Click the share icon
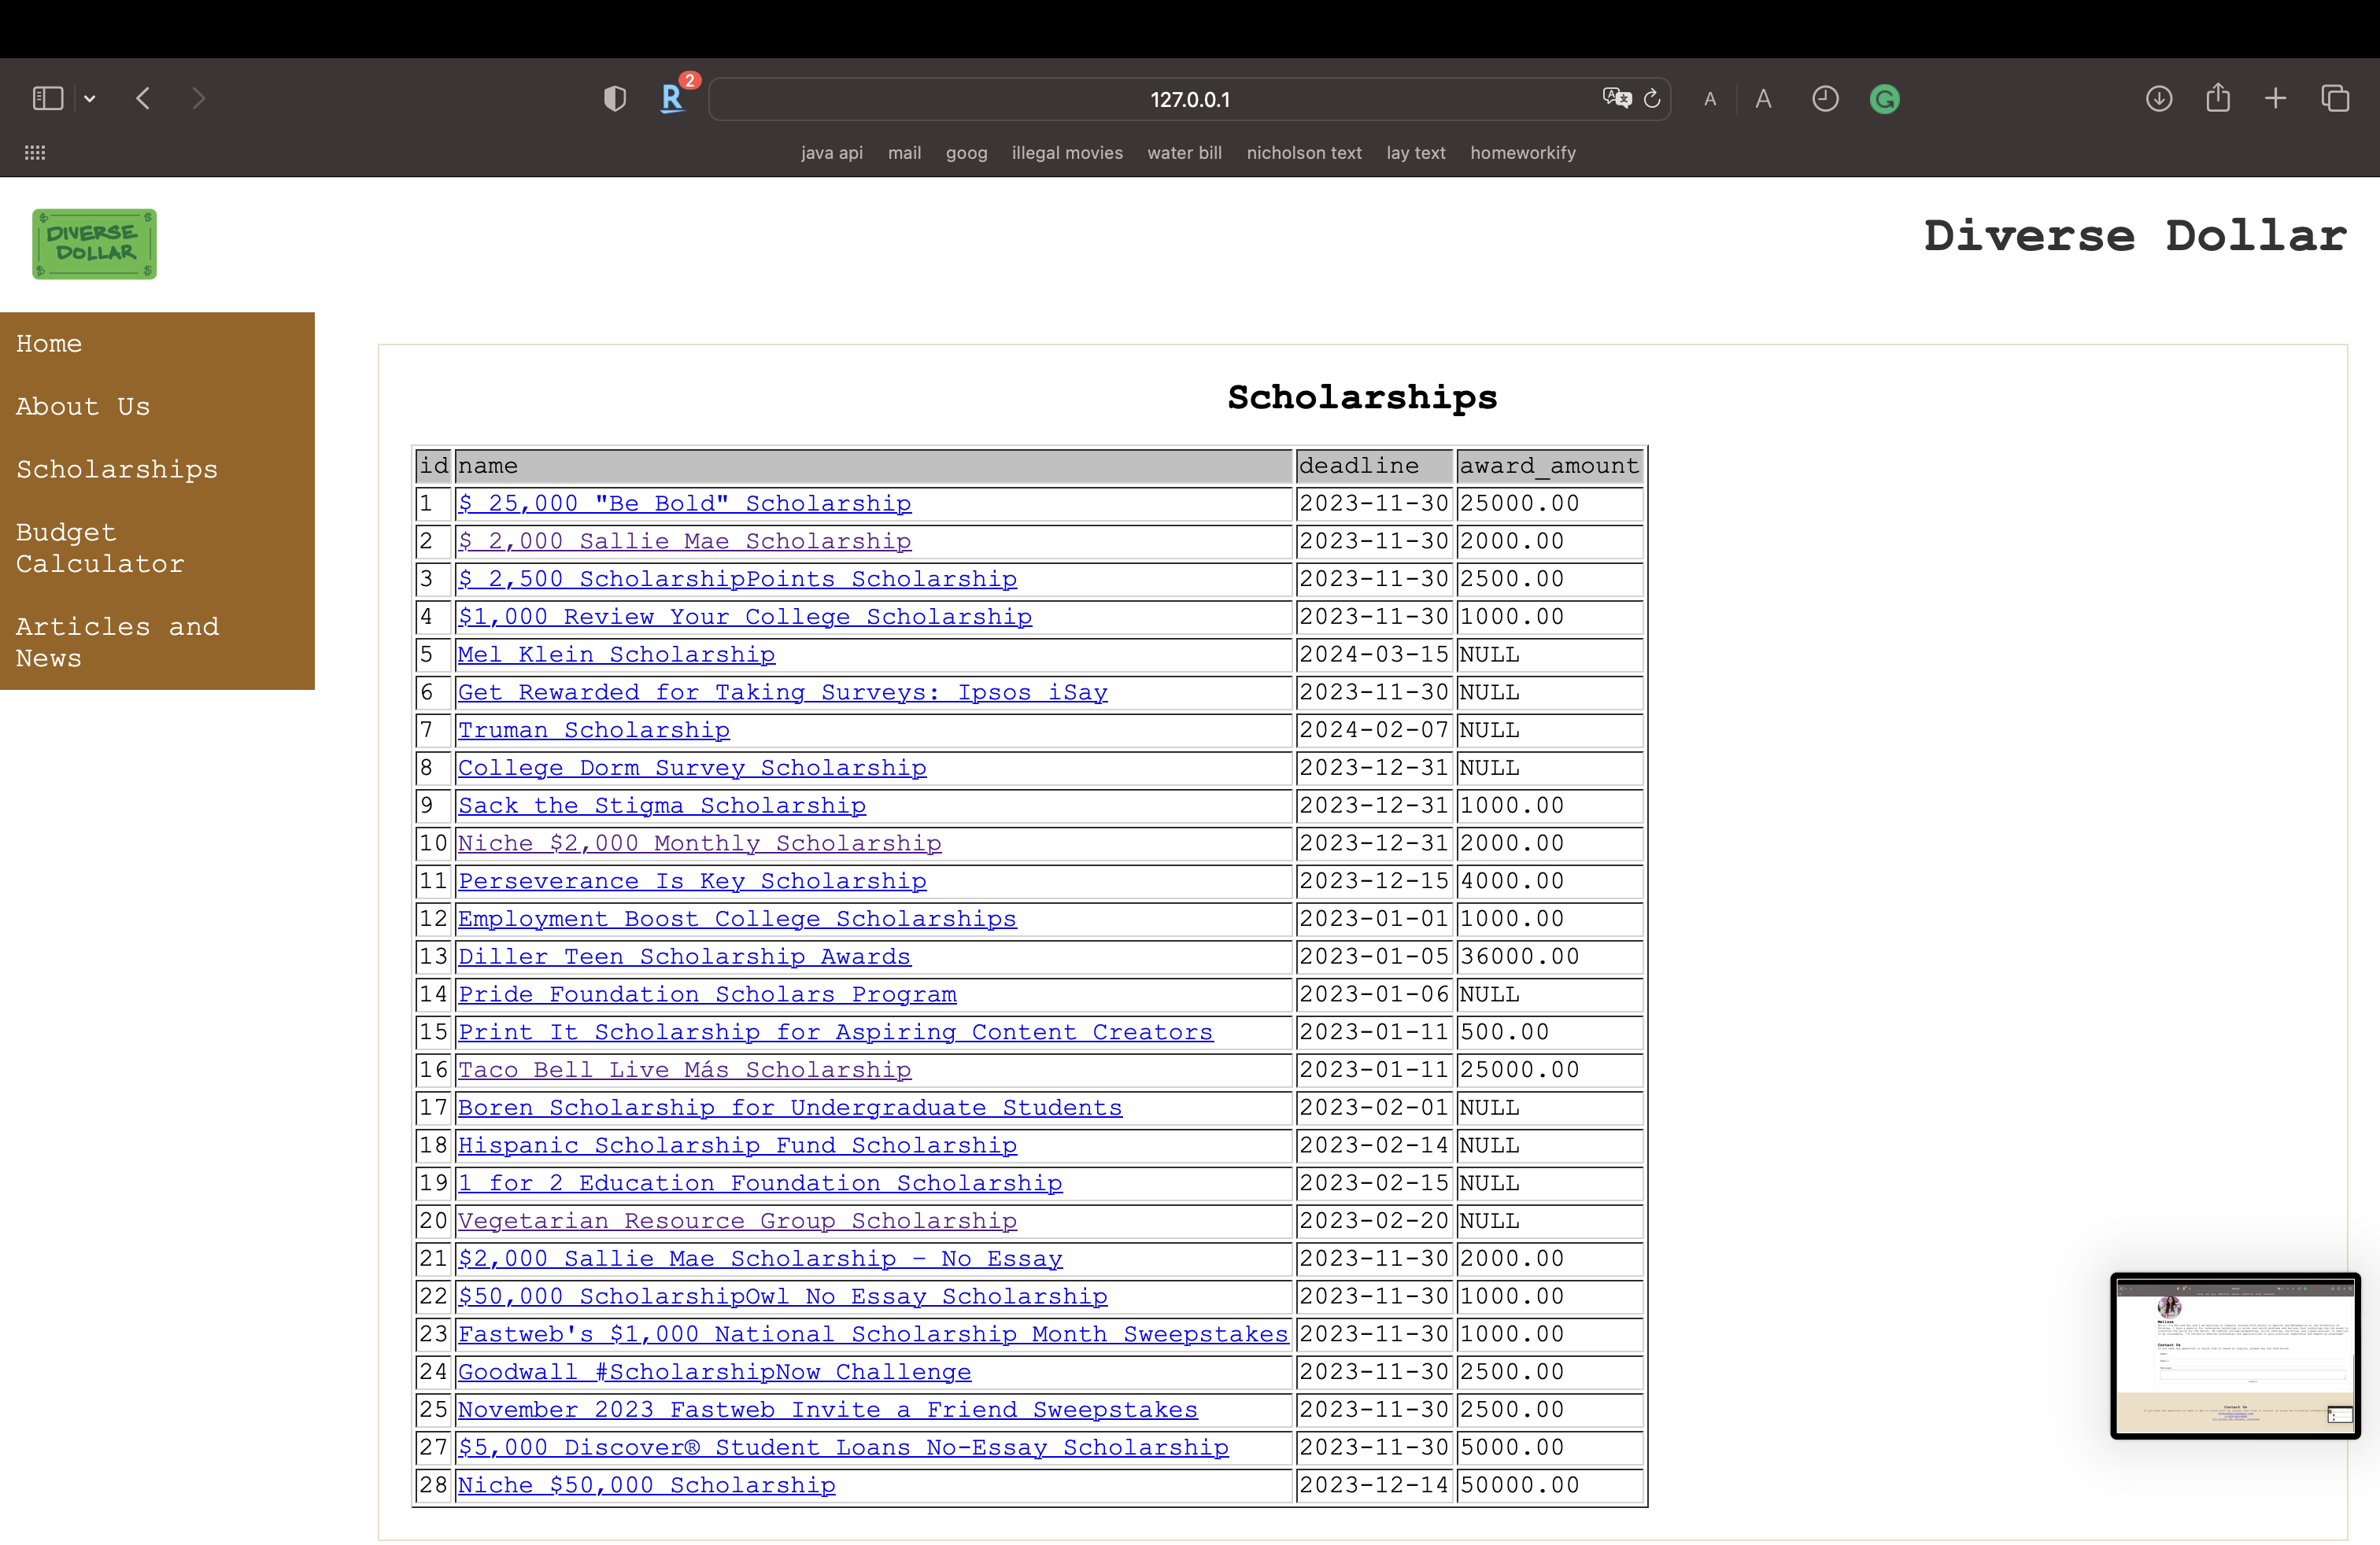The width and height of the screenshot is (2380, 1545). (x=2218, y=97)
